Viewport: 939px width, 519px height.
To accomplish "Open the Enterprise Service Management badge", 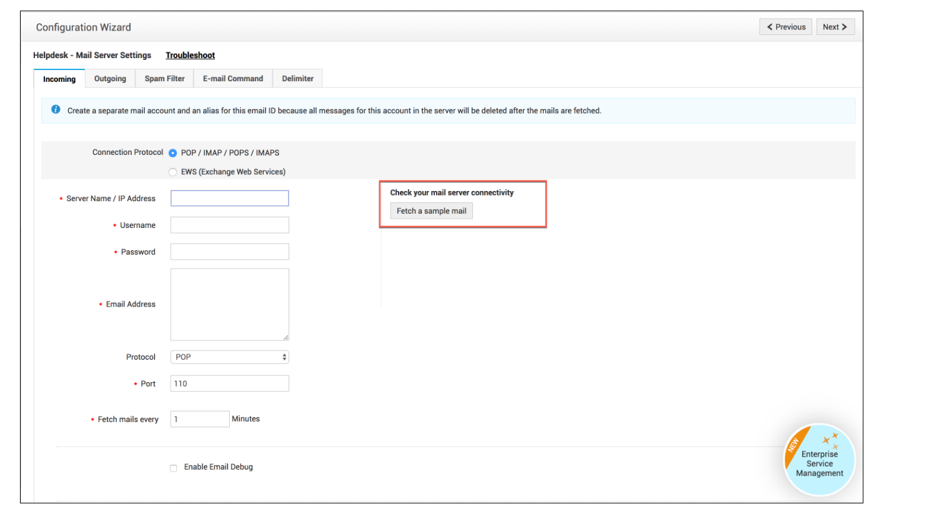I will click(x=819, y=461).
